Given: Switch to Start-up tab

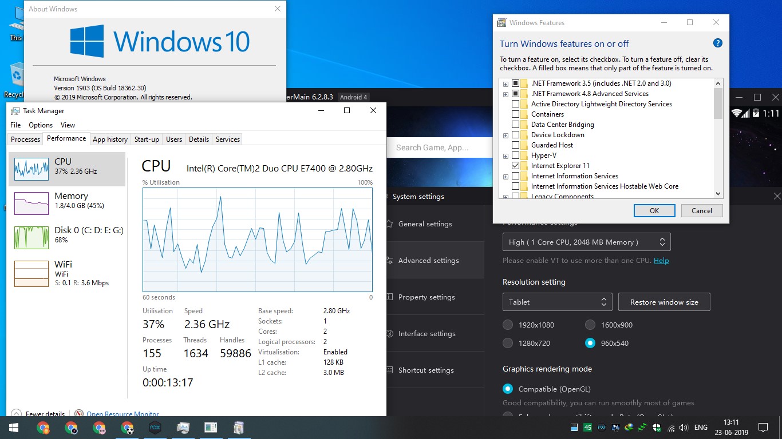Looking at the screenshot, I should pos(147,139).
